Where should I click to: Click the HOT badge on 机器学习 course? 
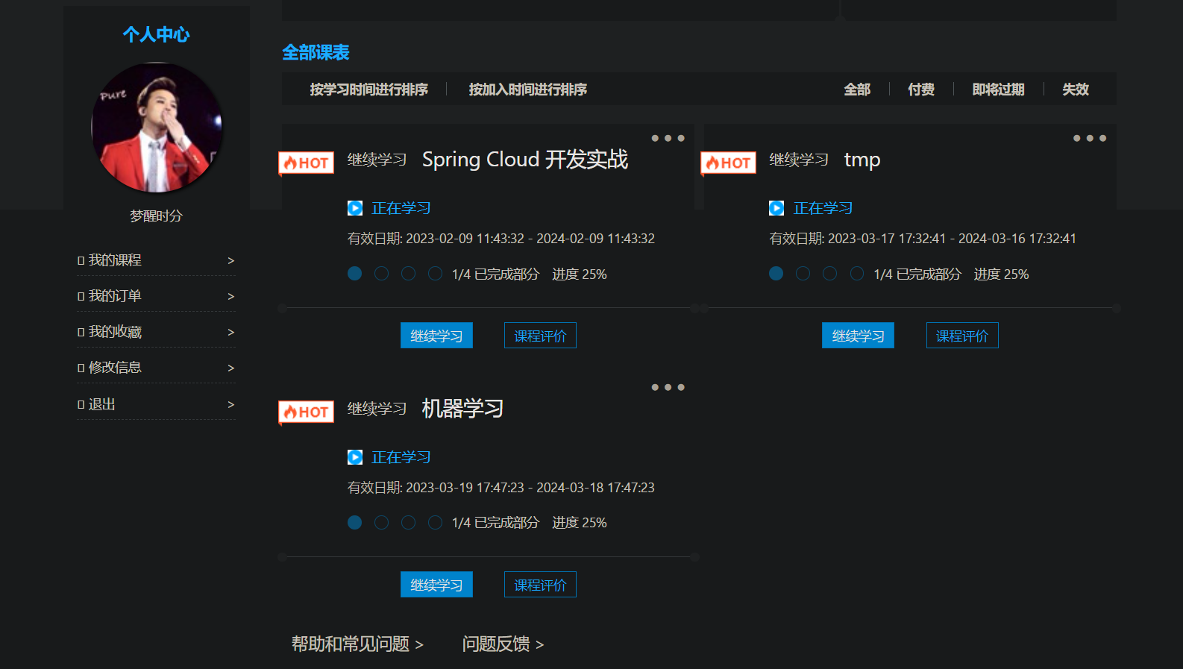pos(306,412)
